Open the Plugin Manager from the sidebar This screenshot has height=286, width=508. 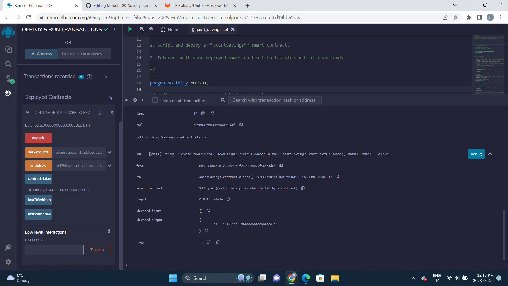[x=8, y=247]
